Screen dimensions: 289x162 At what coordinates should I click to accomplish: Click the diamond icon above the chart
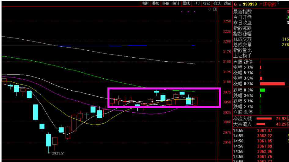coord(209,9)
